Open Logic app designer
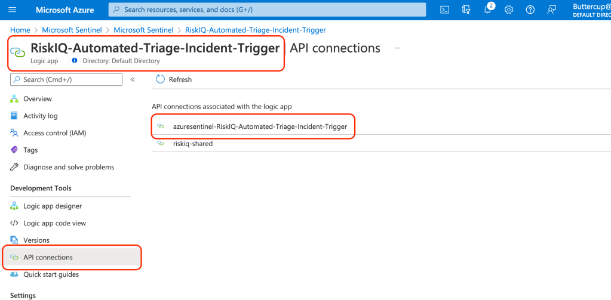 click(53, 206)
